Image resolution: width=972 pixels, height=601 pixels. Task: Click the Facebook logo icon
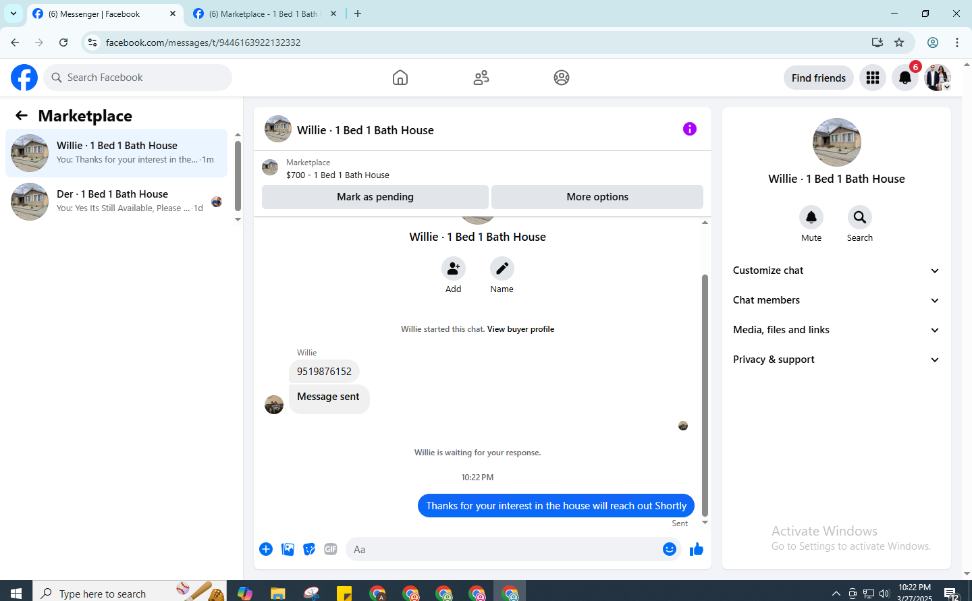pyautogui.click(x=24, y=78)
